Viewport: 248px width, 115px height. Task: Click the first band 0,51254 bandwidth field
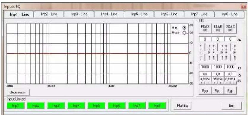pos(205,79)
